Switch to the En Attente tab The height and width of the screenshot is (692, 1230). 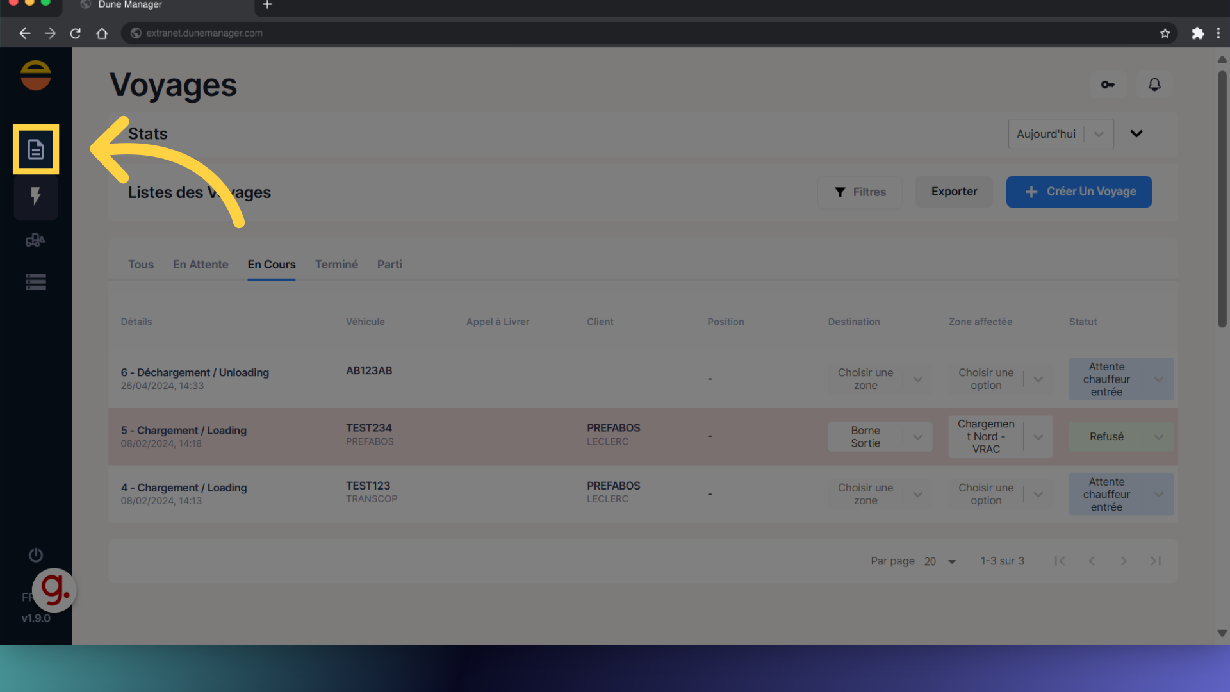(201, 265)
